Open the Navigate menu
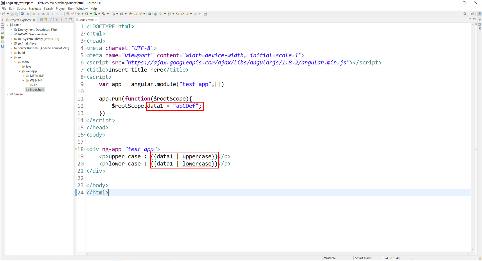The image size is (482, 261). click(x=35, y=9)
